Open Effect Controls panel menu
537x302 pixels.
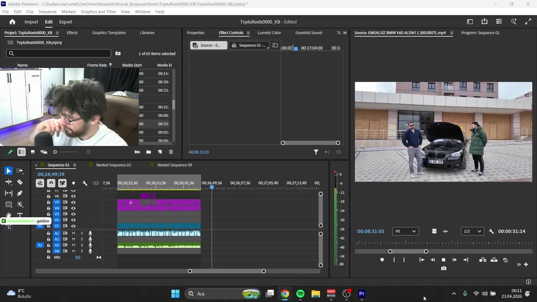pos(248,33)
